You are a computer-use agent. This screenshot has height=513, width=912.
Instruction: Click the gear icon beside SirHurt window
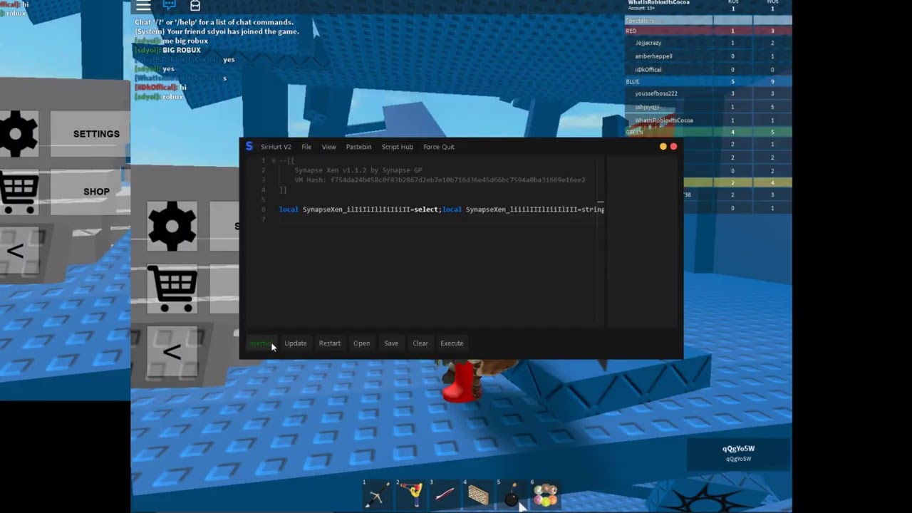[172, 226]
